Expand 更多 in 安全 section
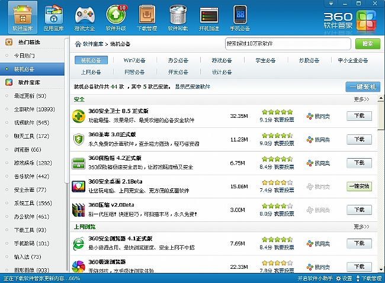This screenshot has height=283, width=385. click(361, 99)
